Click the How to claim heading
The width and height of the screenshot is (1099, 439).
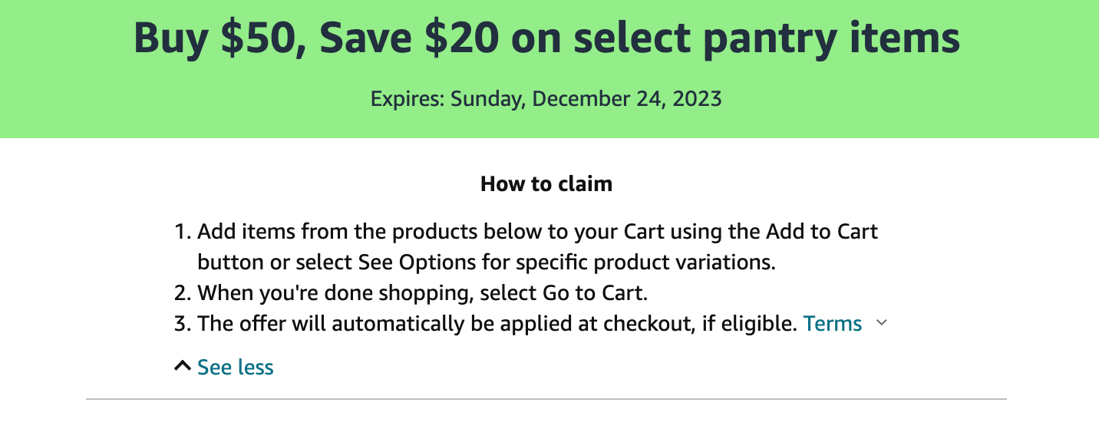546,184
